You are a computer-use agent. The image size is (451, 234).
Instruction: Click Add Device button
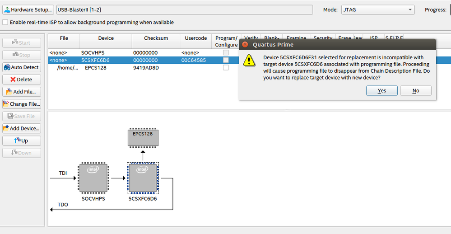[x=22, y=128]
